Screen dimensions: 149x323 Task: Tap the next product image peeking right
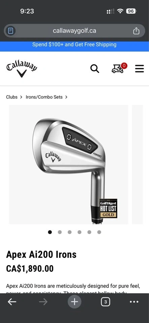(x=137, y=165)
